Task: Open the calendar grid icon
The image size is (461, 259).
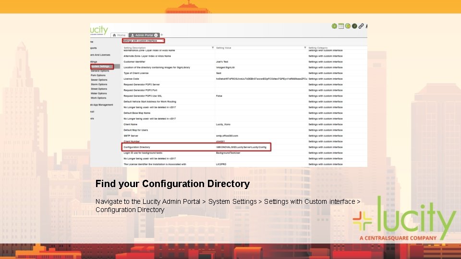Action: [341, 26]
